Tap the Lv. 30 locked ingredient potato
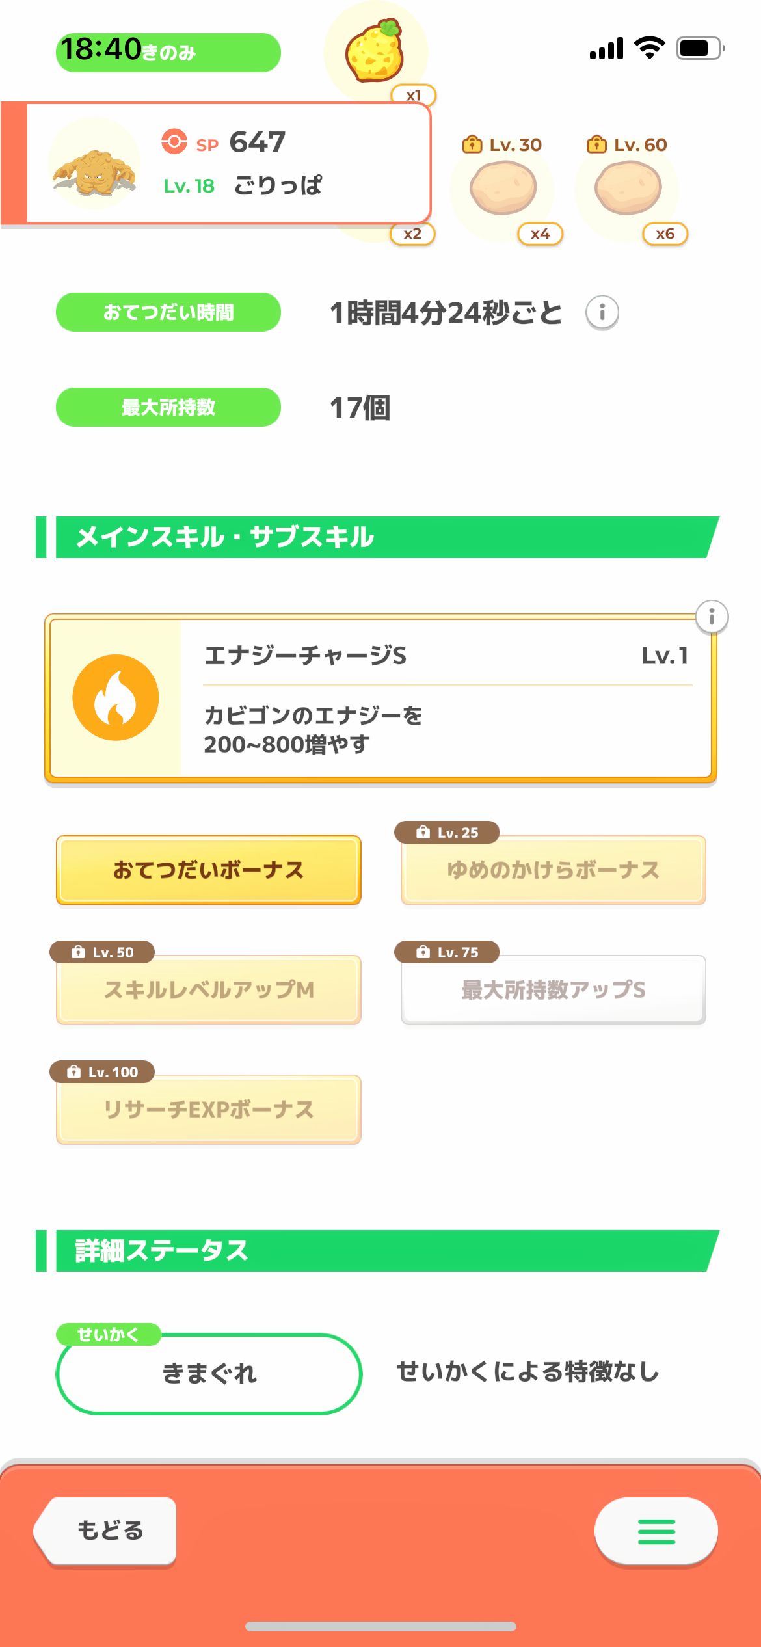 click(503, 189)
